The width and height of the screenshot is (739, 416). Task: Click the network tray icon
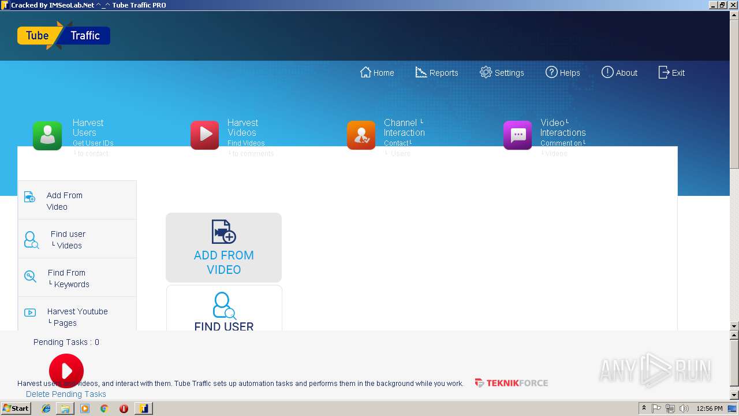click(x=670, y=408)
